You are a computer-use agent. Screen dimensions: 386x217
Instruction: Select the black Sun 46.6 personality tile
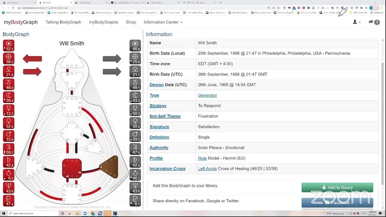135,46
